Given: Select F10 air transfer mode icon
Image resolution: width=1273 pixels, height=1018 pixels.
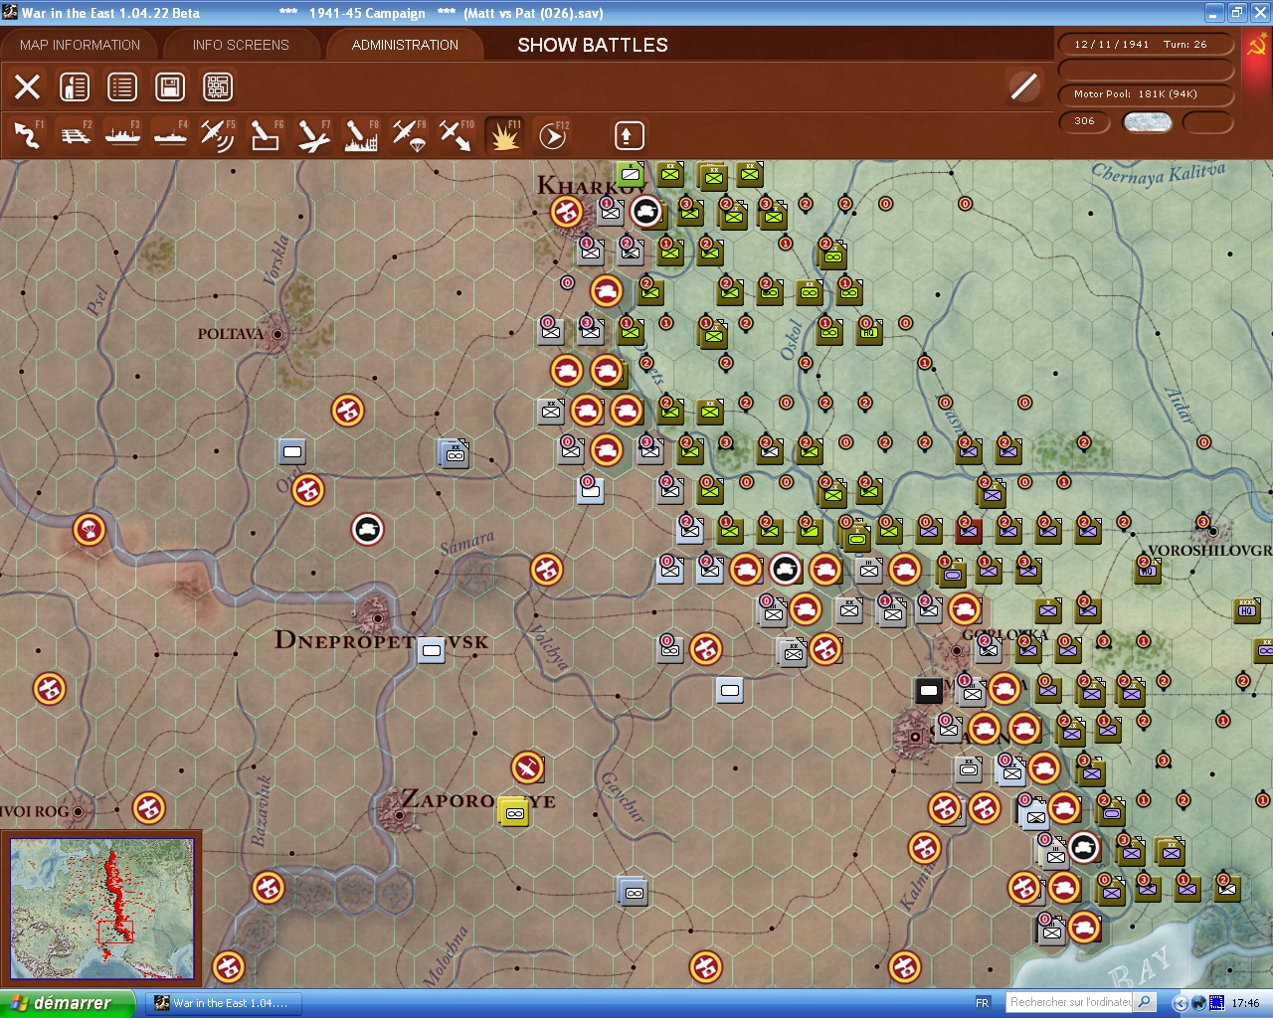Looking at the screenshot, I should click(x=456, y=135).
